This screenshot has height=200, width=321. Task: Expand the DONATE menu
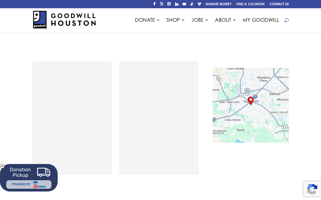click(147, 20)
